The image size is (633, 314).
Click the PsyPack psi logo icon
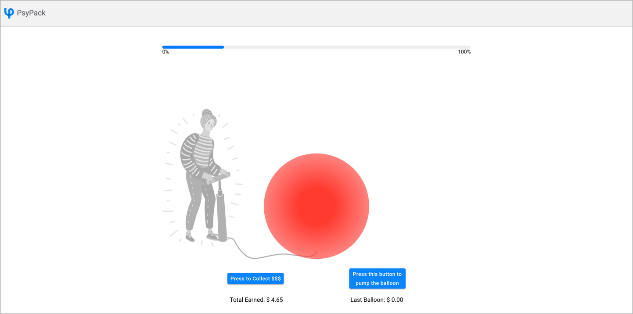pos(8,13)
